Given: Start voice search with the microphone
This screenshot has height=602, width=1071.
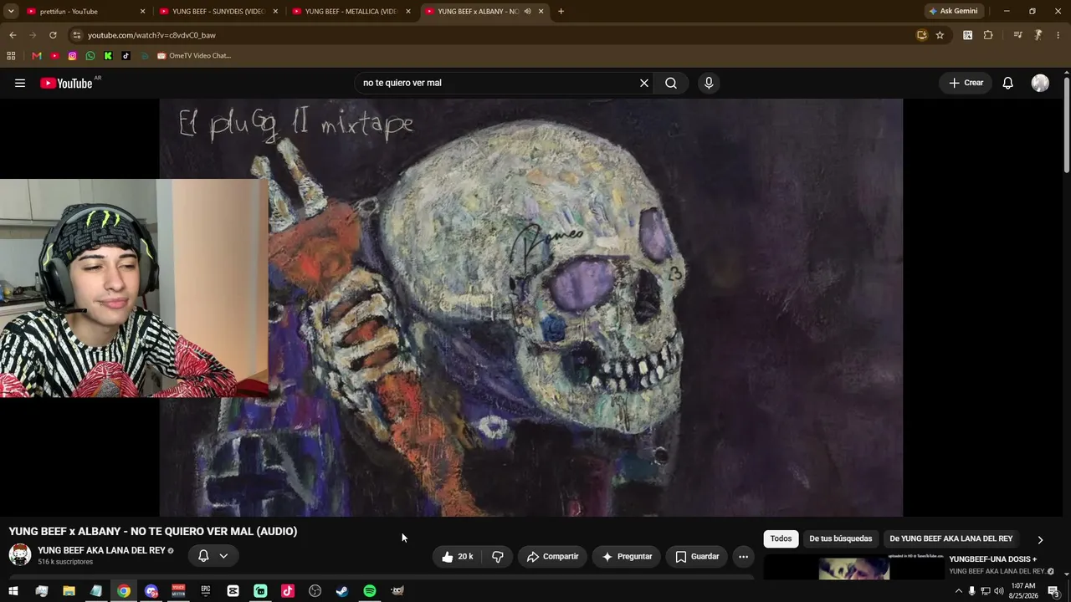Looking at the screenshot, I should pos(709,83).
